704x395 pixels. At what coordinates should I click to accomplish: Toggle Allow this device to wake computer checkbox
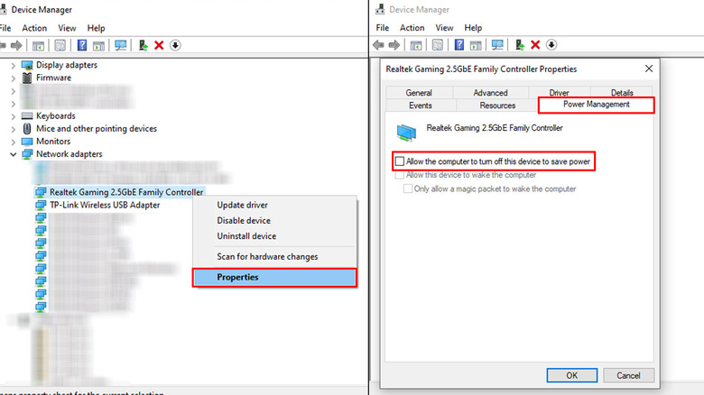[x=399, y=175]
